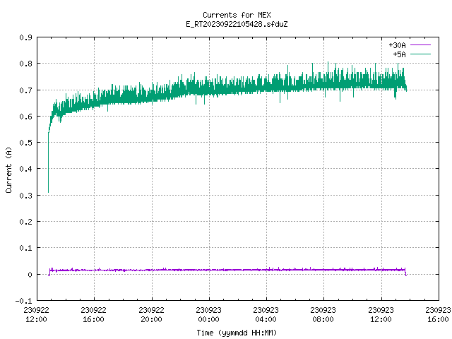The height and width of the screenshot is (339, 452).
Task: Click the '230923 00:00' x-axis tick label
Action: coord(209,315)
